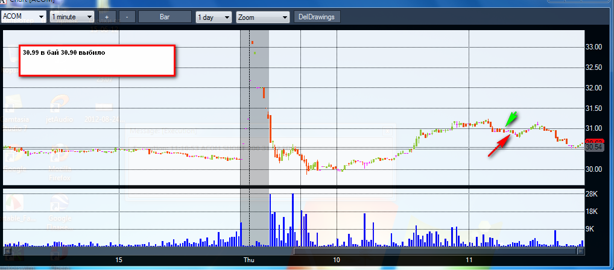Viewport: 614px width, 270px height.
Task: Click the 18K volume axis label
Action: pyautogui.click(x=592, y=212)
